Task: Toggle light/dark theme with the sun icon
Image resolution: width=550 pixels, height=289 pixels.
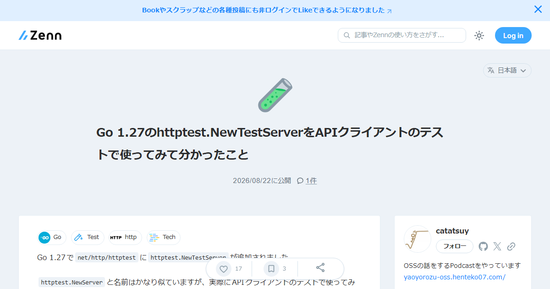Action: [479, 35]
